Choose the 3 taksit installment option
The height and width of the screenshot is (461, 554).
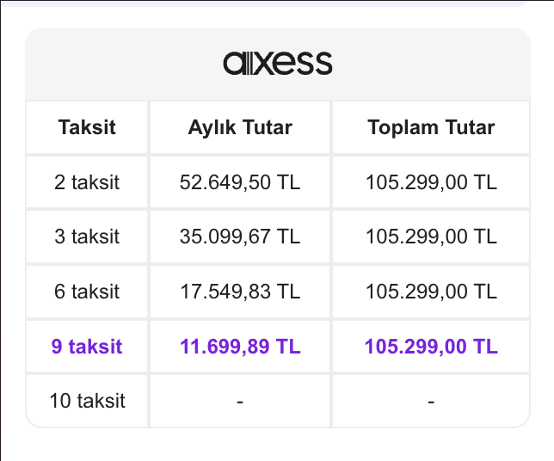click(87, 237)
